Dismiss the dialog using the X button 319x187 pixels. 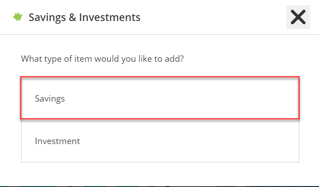298,17
